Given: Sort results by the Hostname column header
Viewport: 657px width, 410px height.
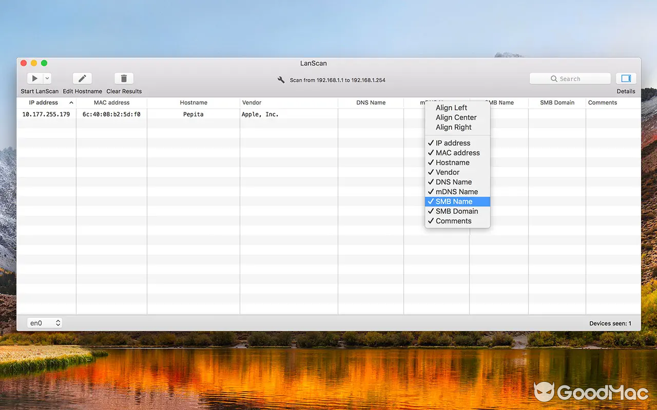Looking at the screenshot, I should click(194, 102).
